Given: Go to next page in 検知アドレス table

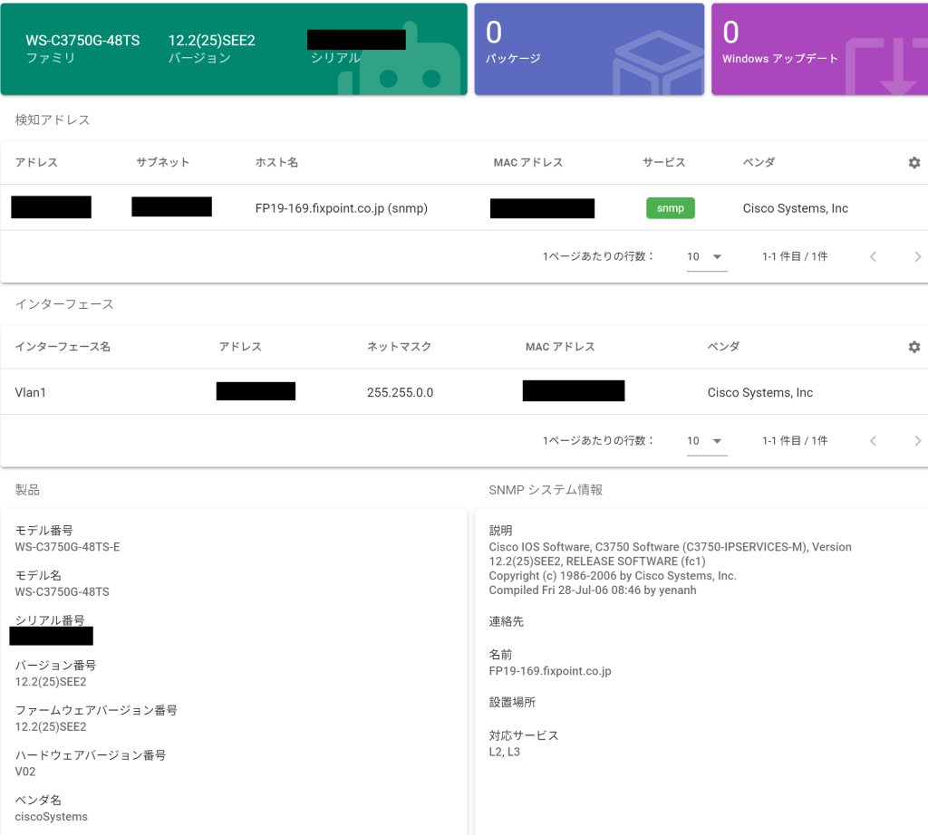Looking at the screenshot, I should tap(917, 257).
